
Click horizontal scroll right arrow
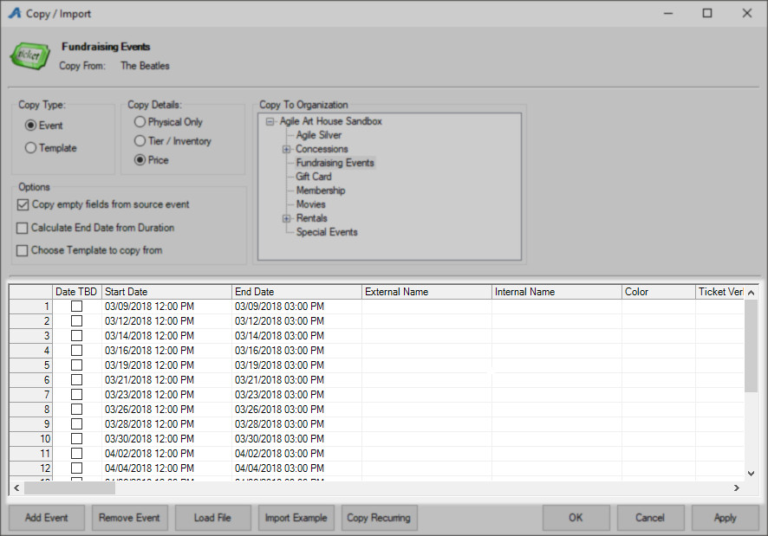pyautogui.click(x=736, y=488)
